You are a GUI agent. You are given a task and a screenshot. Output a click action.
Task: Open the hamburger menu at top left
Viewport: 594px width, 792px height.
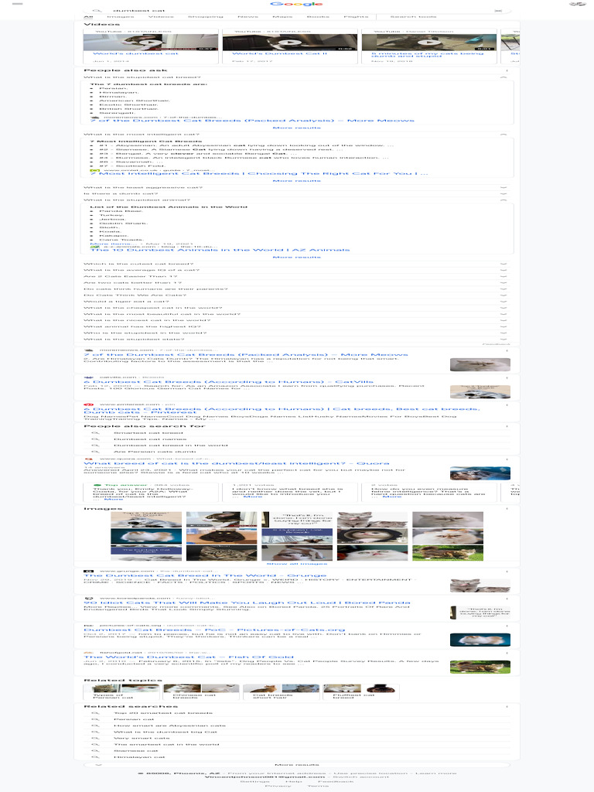click(17, 4)
